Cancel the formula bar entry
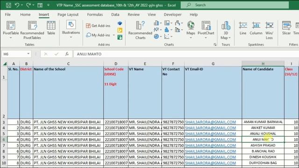299x168 pixels. coord(46,54)
